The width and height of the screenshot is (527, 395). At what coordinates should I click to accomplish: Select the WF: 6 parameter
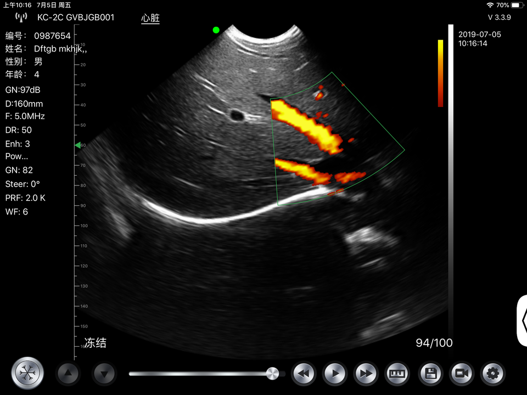pos(16,212)
